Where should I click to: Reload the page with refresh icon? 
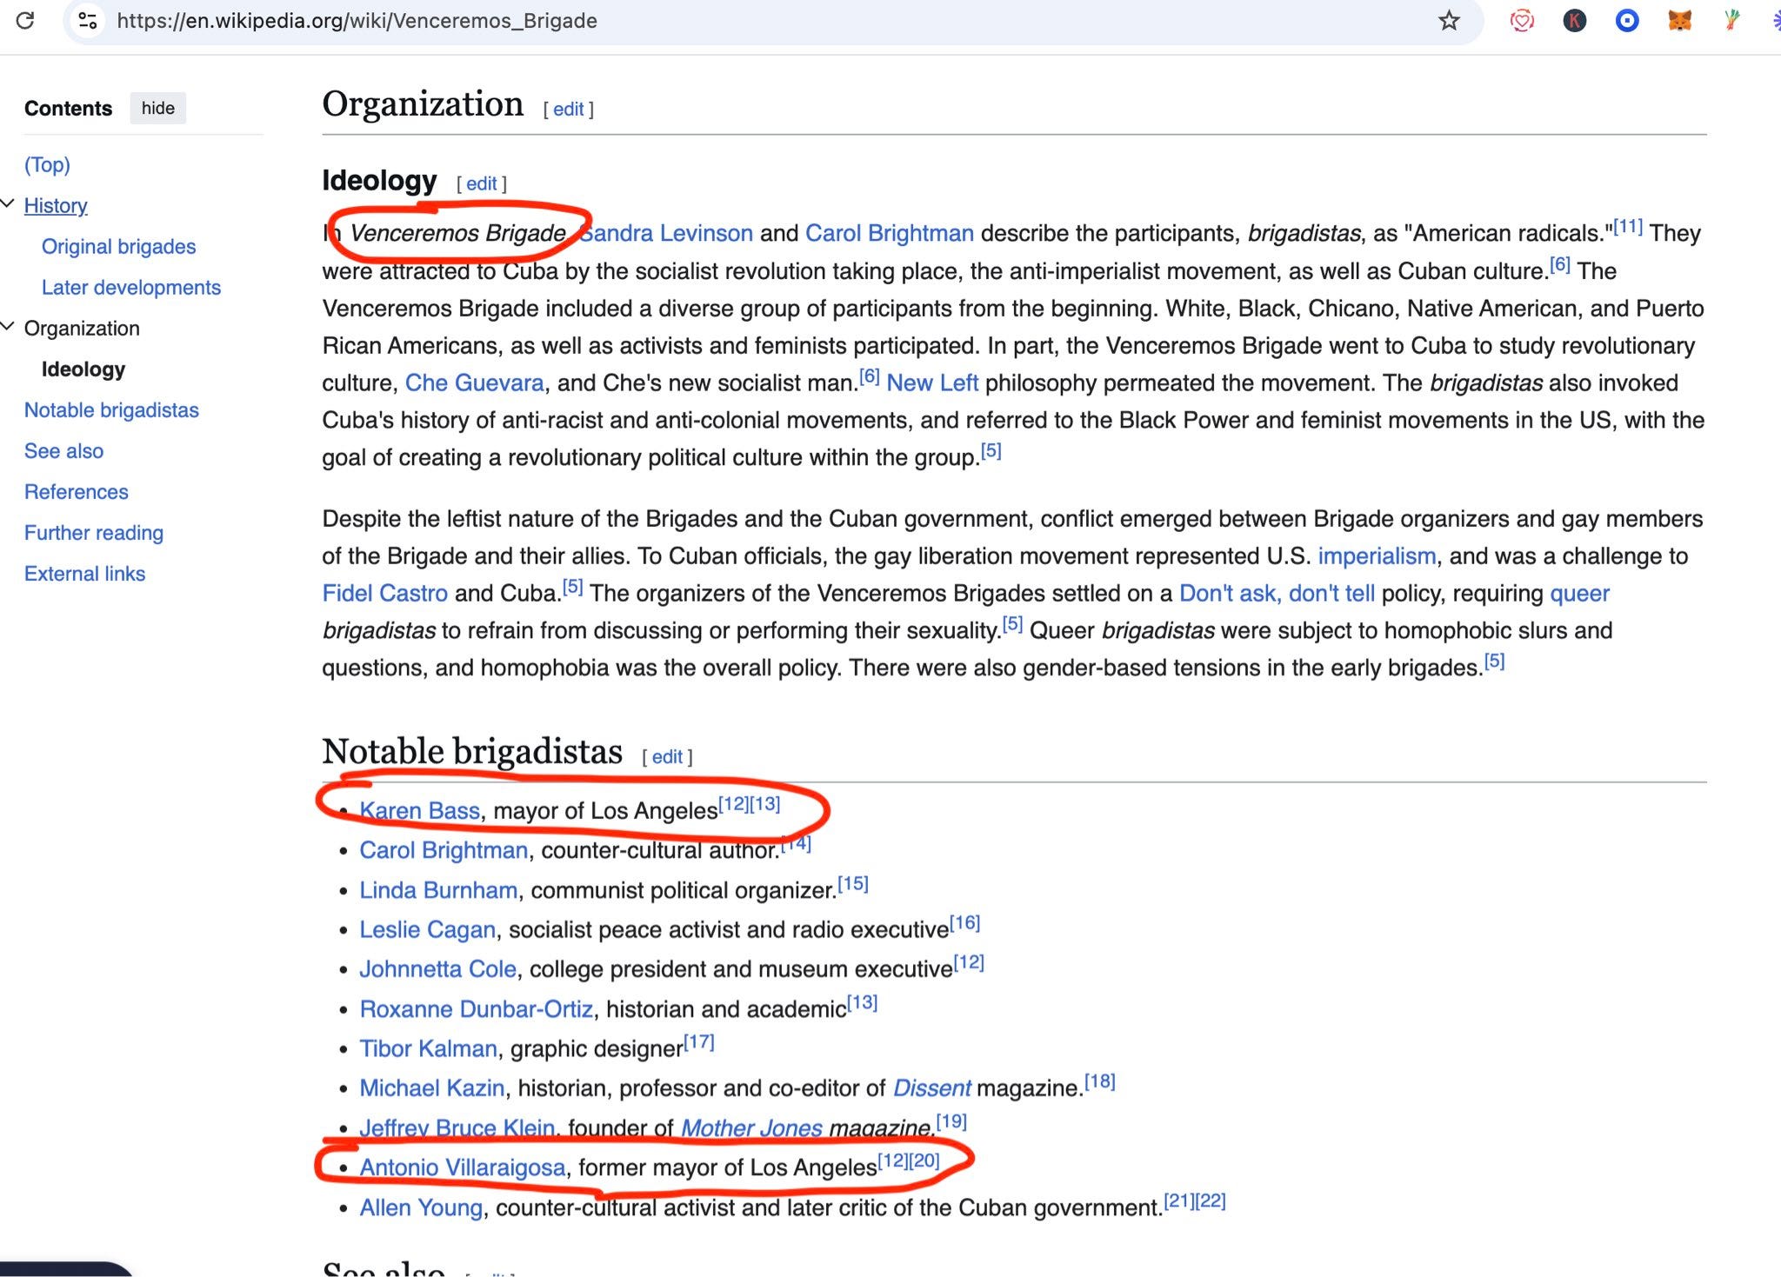[25, 20]
